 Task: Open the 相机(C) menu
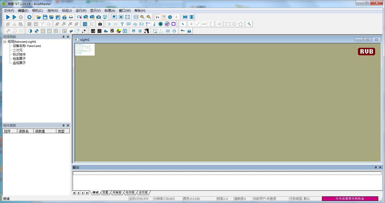37,11
